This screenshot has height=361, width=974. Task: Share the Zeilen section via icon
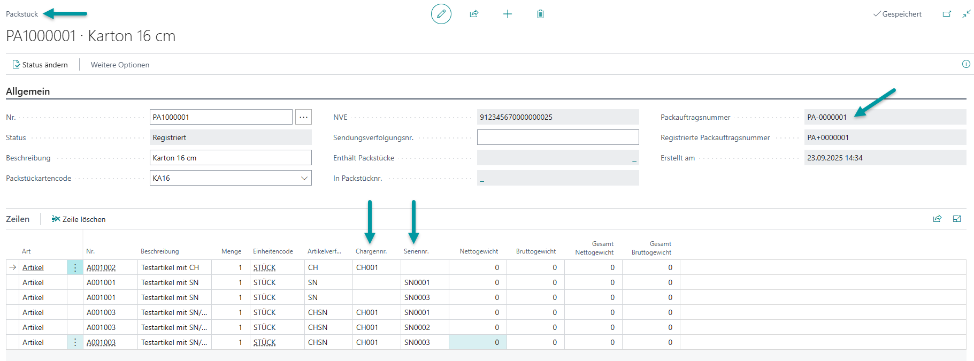coord(937,219)
